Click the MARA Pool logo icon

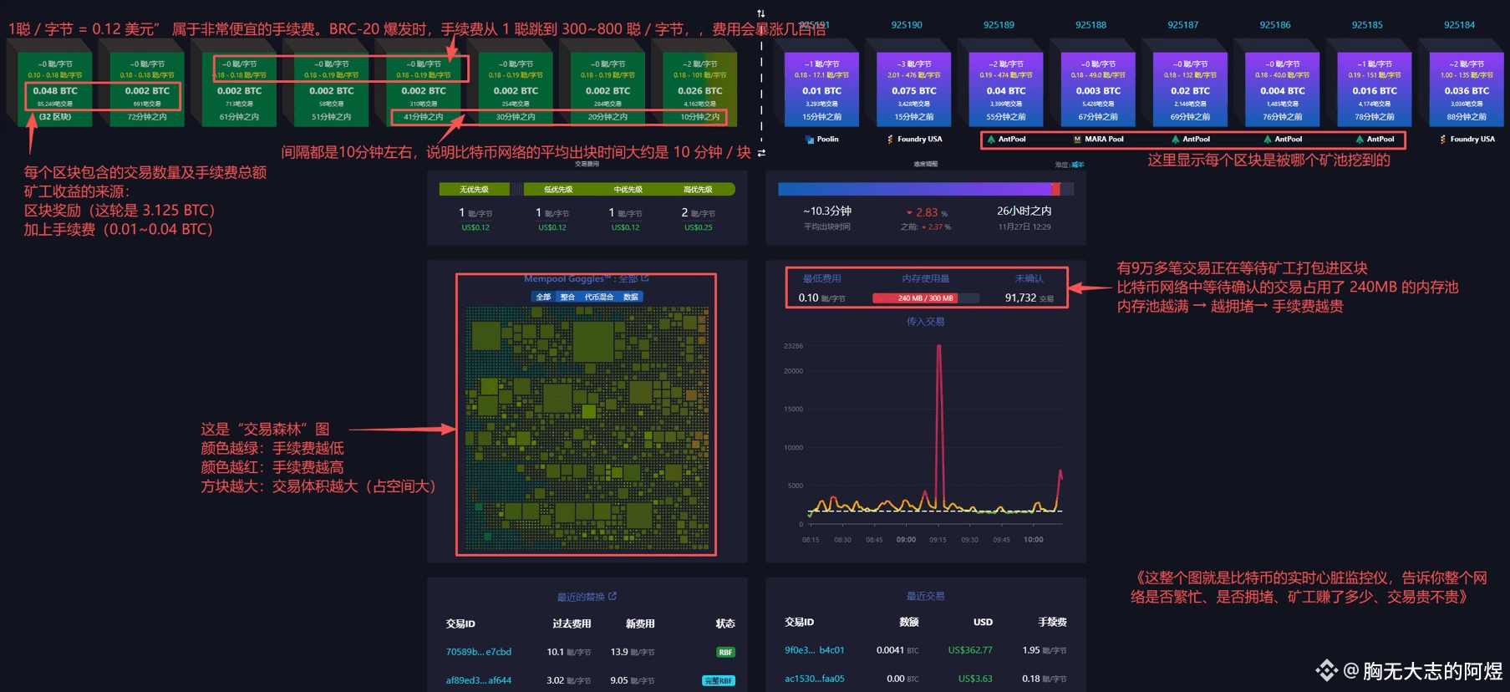tap(1077, 140)
